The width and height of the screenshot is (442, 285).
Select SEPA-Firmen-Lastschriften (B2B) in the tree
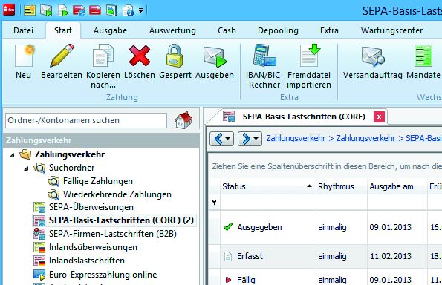[x=112, y=234]
